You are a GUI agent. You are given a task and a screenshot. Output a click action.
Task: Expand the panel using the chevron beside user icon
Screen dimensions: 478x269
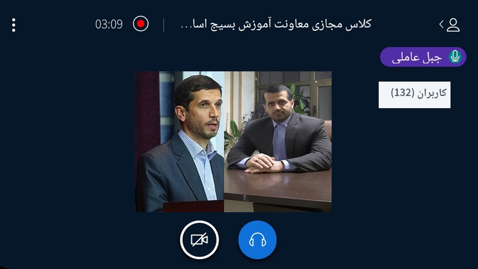pos(441,24)
